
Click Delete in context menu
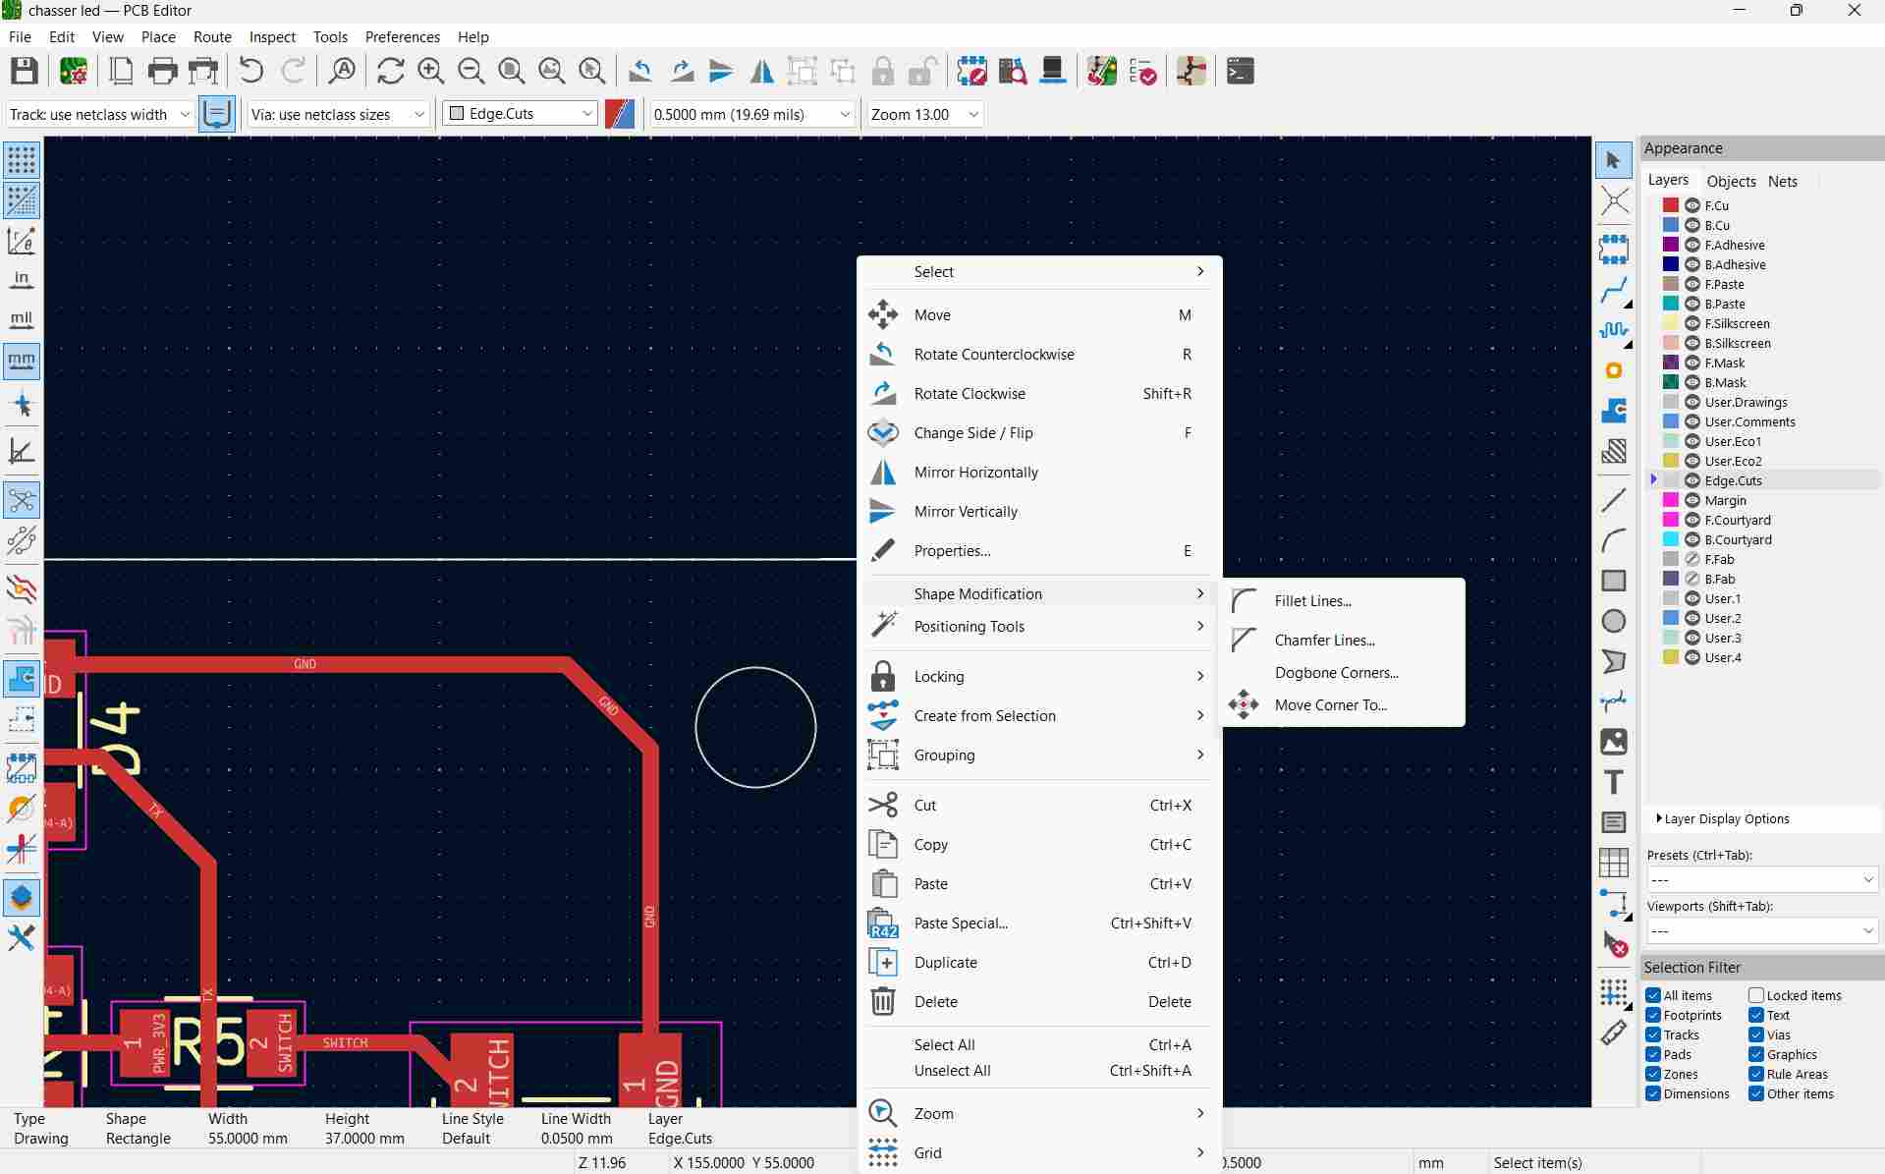pyautogui.click(x=1039, y=1002)
